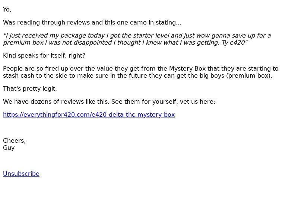Click "Kind speaks for itself, right?" line
The height and width of the screenshot is (223, 298).
(44, 55)
